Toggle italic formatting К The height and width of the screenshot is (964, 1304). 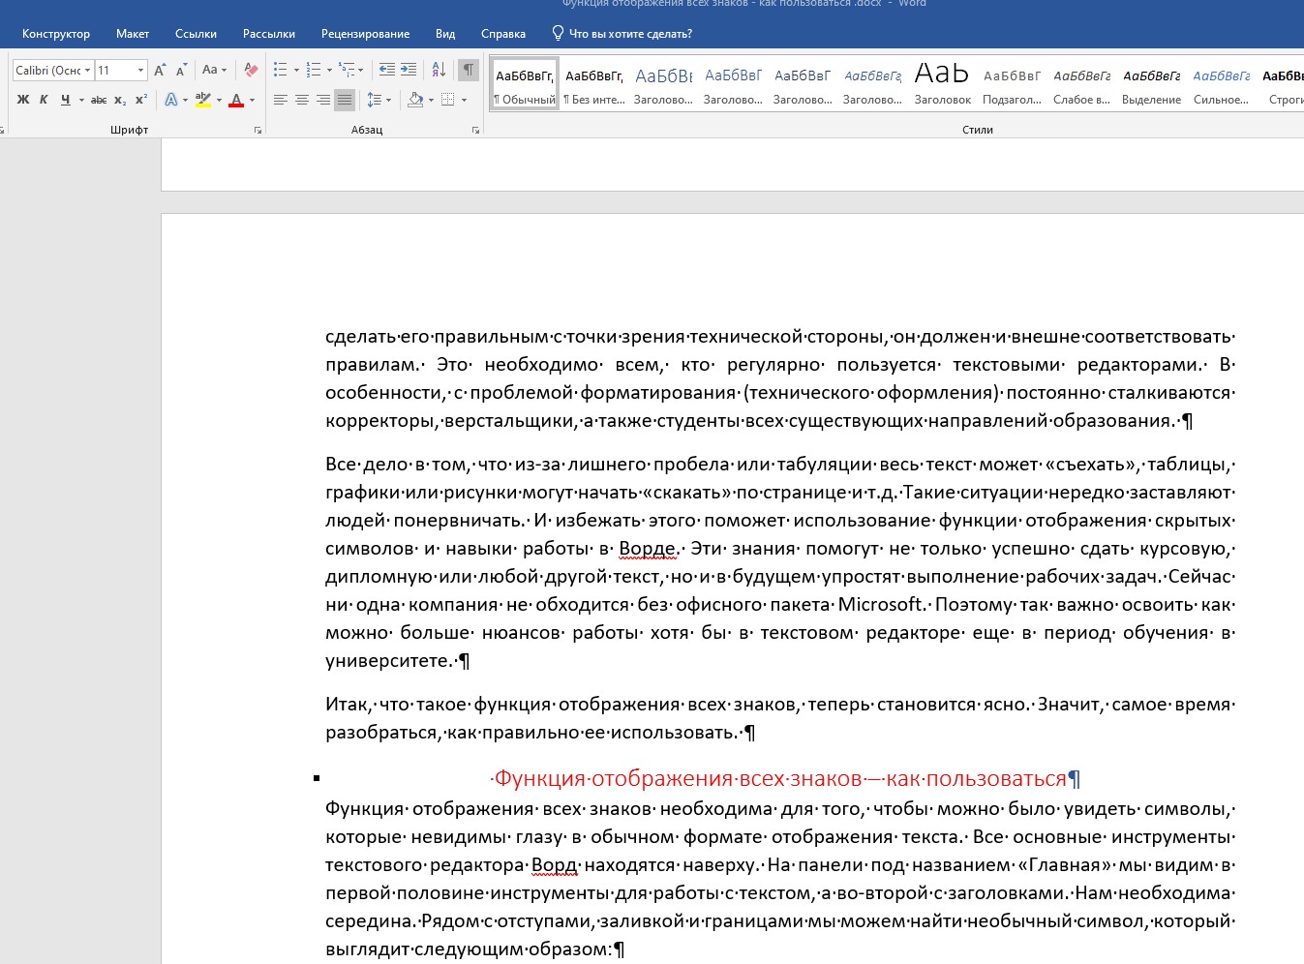pyautogui.click(x=44, y=100)
